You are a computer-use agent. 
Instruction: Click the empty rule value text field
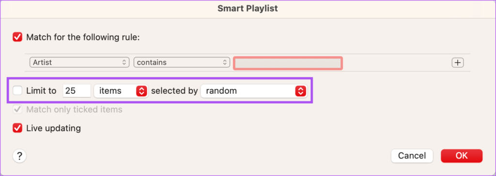pos(288,63)
